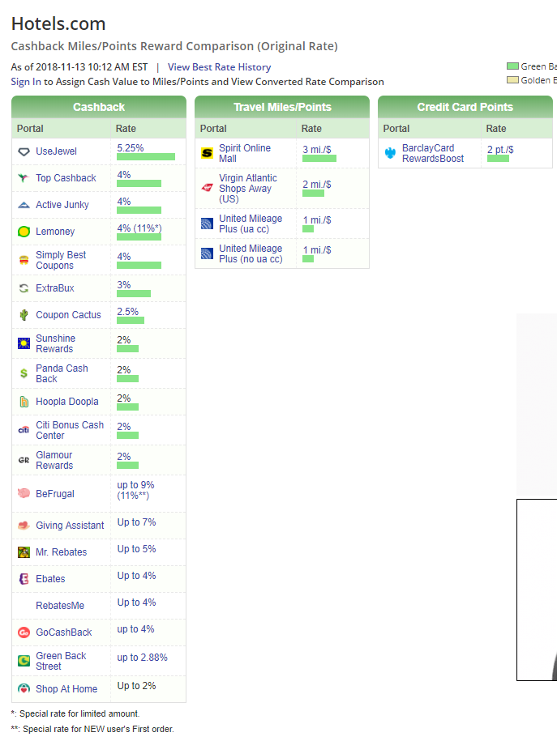This screenshot has width=557, height=741.
Task: Open the BarclayCard RewardsBoost link
Action: (433, 153)
